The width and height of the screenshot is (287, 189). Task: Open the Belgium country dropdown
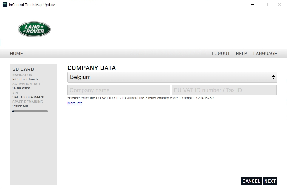(x=172, y=77)
